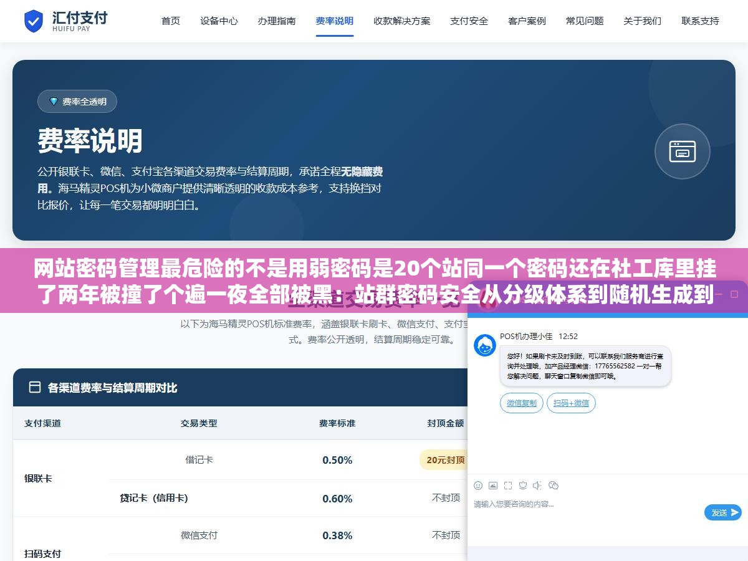Click the 微信支付 cell
The image size is (748, 561).
click(199, 535)
